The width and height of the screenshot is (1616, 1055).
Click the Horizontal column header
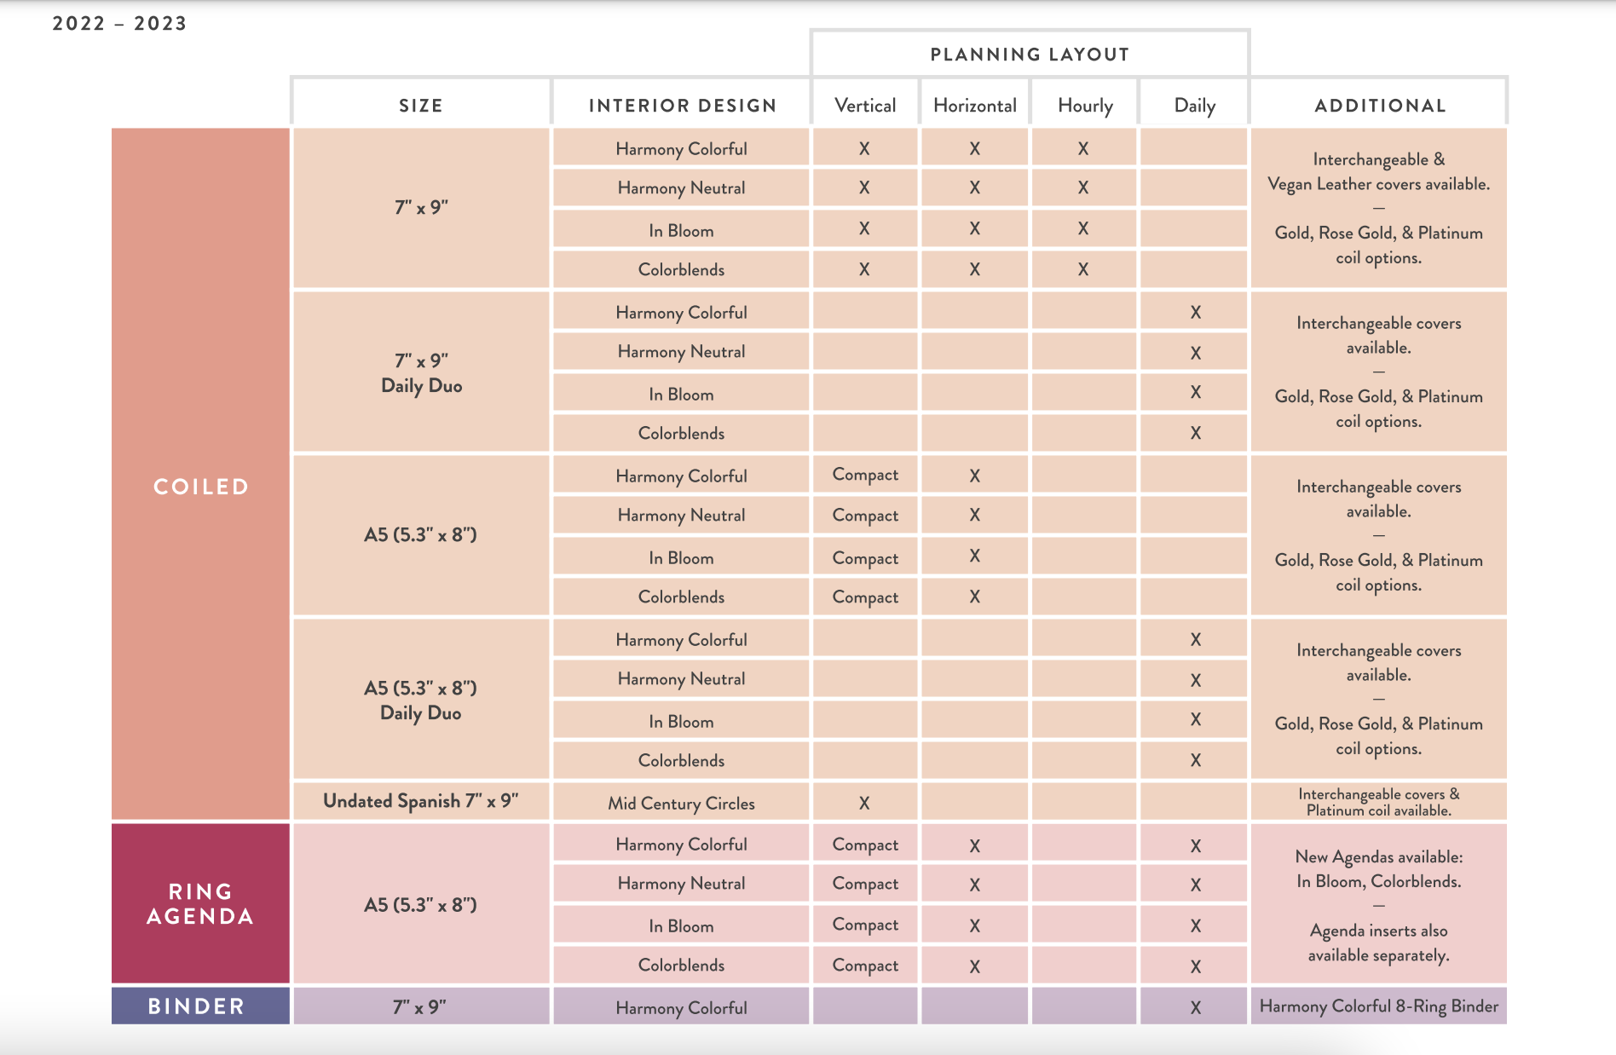(975, 105)
